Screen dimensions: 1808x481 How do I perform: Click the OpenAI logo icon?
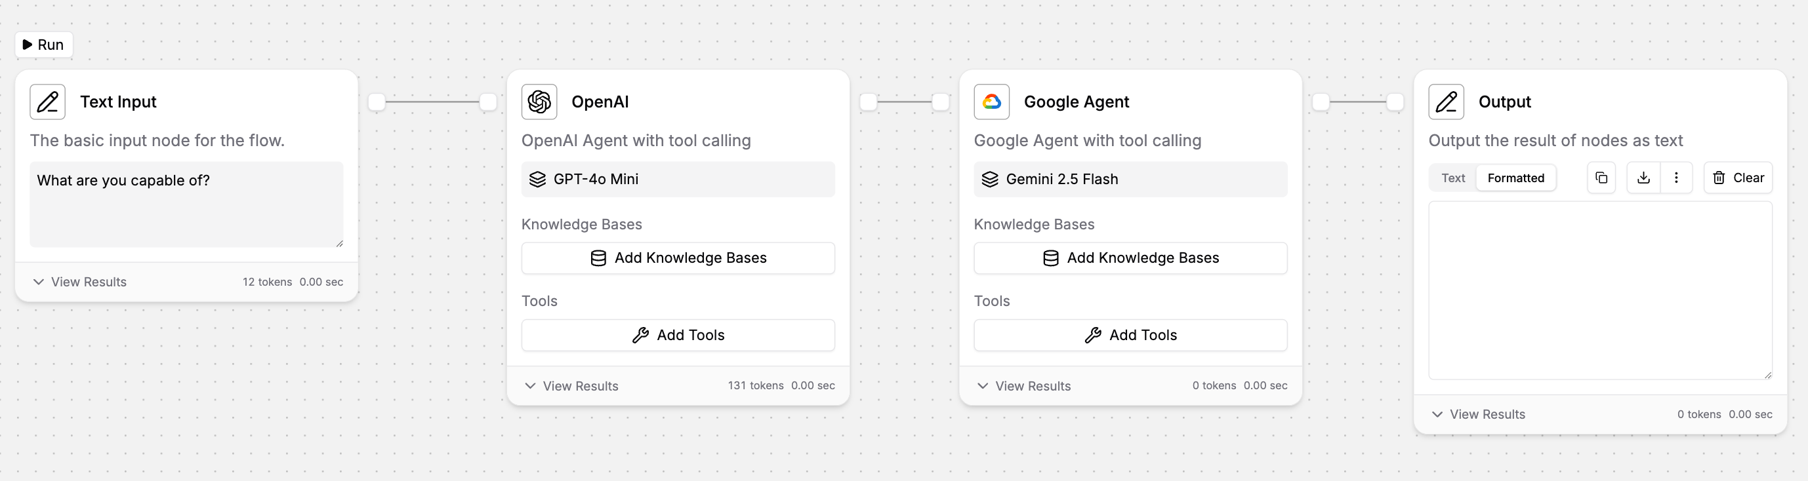pyautogui.click(x=539, y=102)
